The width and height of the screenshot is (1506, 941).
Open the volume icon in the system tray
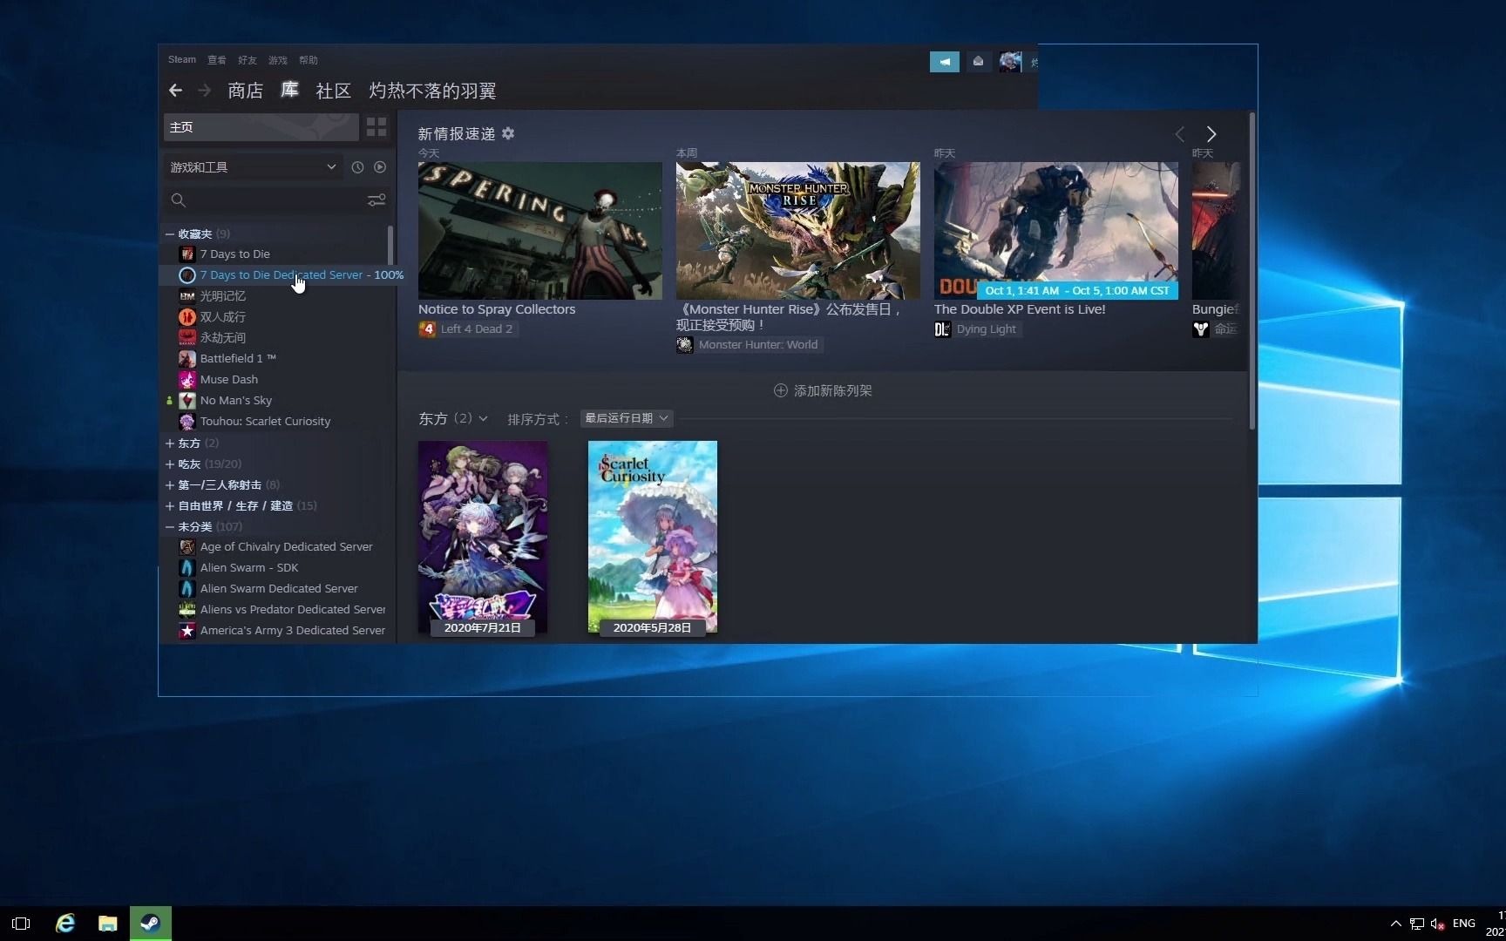click(x=1438, y=924)
